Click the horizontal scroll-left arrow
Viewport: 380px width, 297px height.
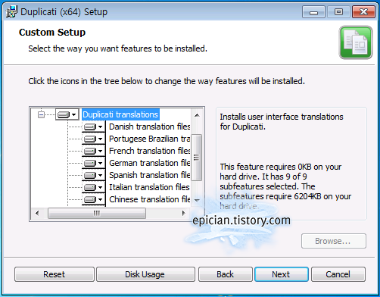point(37,214)
